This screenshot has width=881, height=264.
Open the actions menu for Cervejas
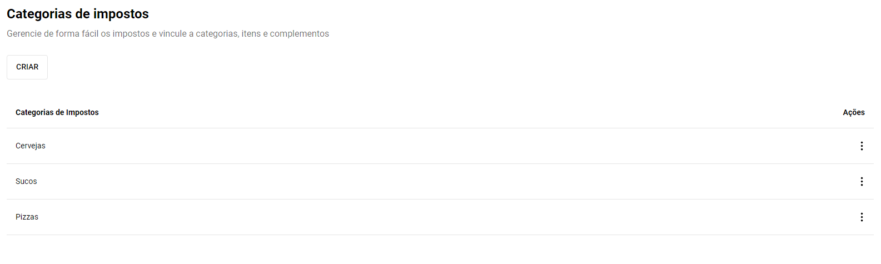point(862,146)
